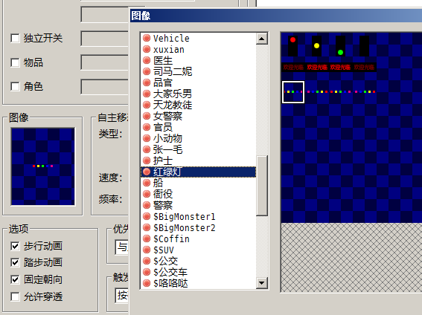This screenshot has width=422, height=315.
Task: Click the 触发 dropdown showing 按
Action: [122, 296]
